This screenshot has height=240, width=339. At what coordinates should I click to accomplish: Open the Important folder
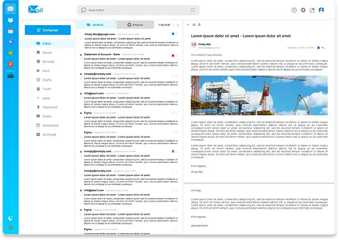coord(47,107)
